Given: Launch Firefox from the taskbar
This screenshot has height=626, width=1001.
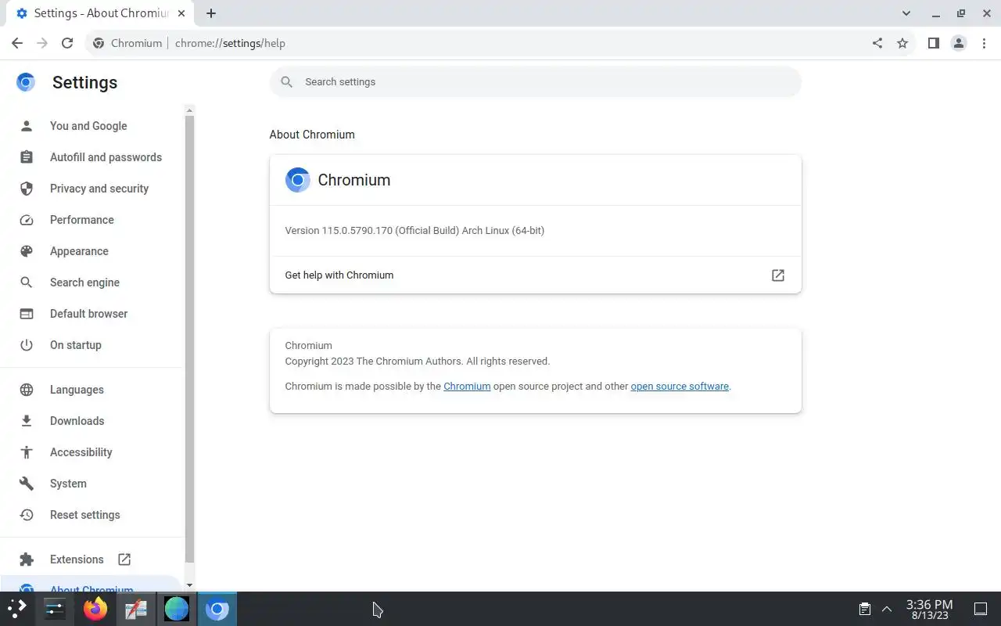Looking at the screenshot, I should tap(95, 609).
